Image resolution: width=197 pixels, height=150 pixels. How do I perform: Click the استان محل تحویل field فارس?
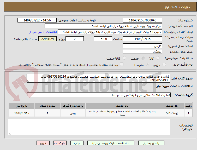pos(142,46)
